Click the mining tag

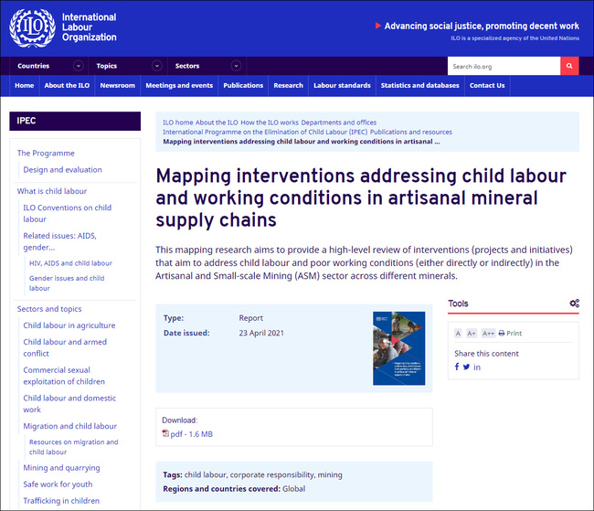(x=330, y=474)
